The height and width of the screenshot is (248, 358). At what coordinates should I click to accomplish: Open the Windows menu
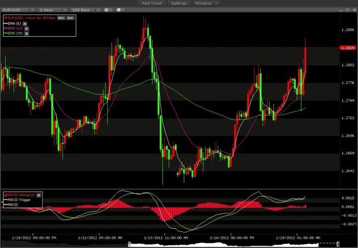(203, 3)
